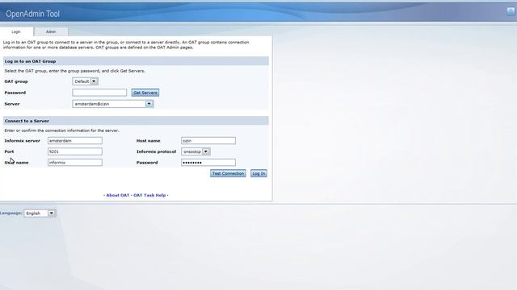Image resolution: width=517 pixels, height=290 pixels.
Task: Click the Get Servers button
Action: (x=145, y=93)
